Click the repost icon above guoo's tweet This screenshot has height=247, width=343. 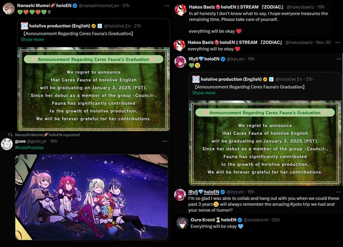[x=10, y=135]
